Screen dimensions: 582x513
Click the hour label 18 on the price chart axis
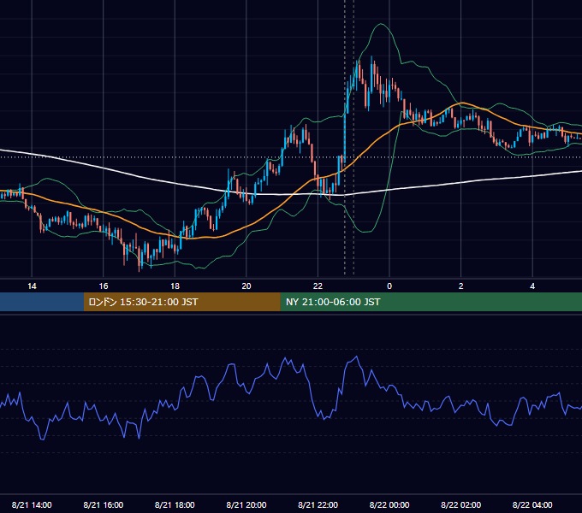(x=175, y=286)
